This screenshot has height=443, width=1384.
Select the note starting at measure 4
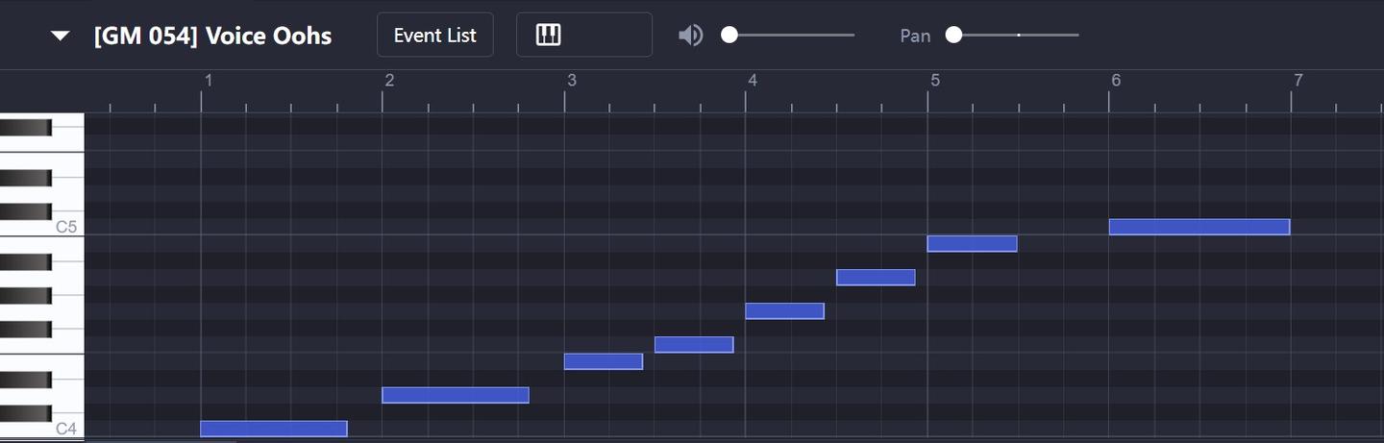(x=784, y=310)
